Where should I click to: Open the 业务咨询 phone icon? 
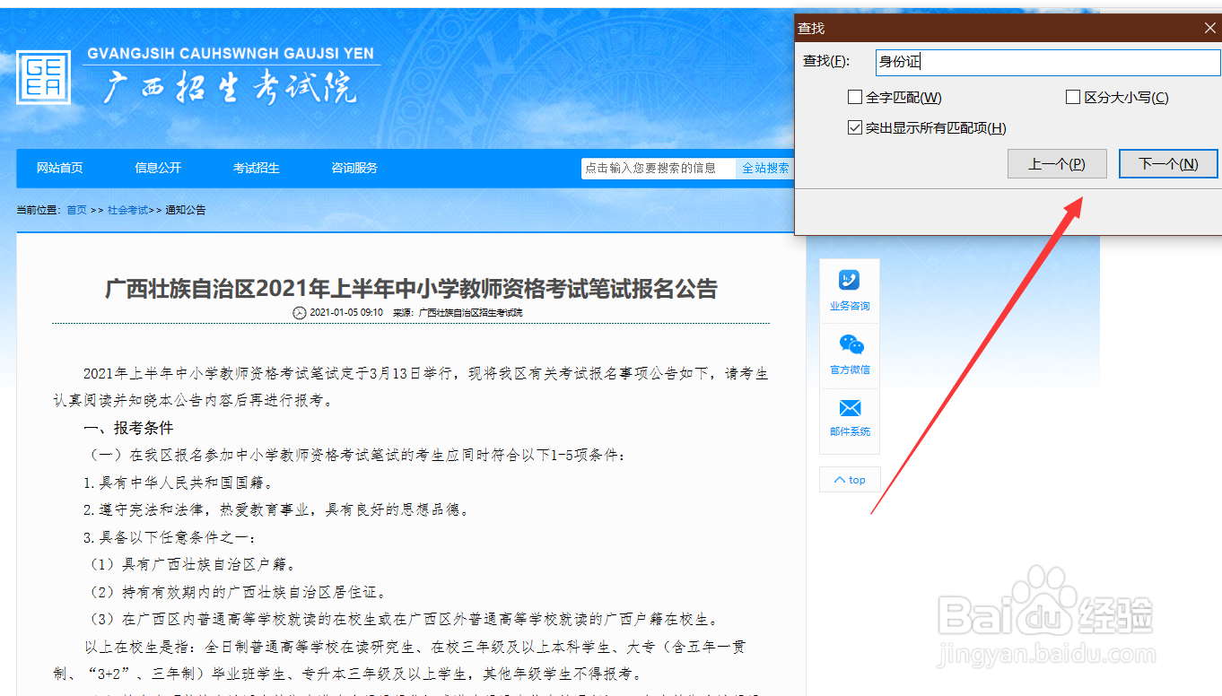(x=849, y=280)
